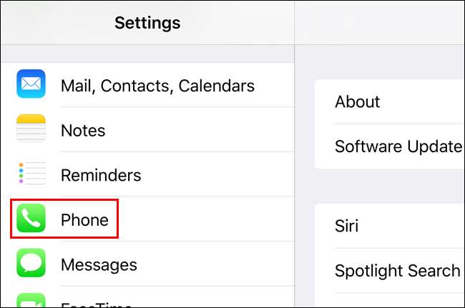Tap the green Phone handset icon
Screen dimensions: 465x308
(31, 219)
